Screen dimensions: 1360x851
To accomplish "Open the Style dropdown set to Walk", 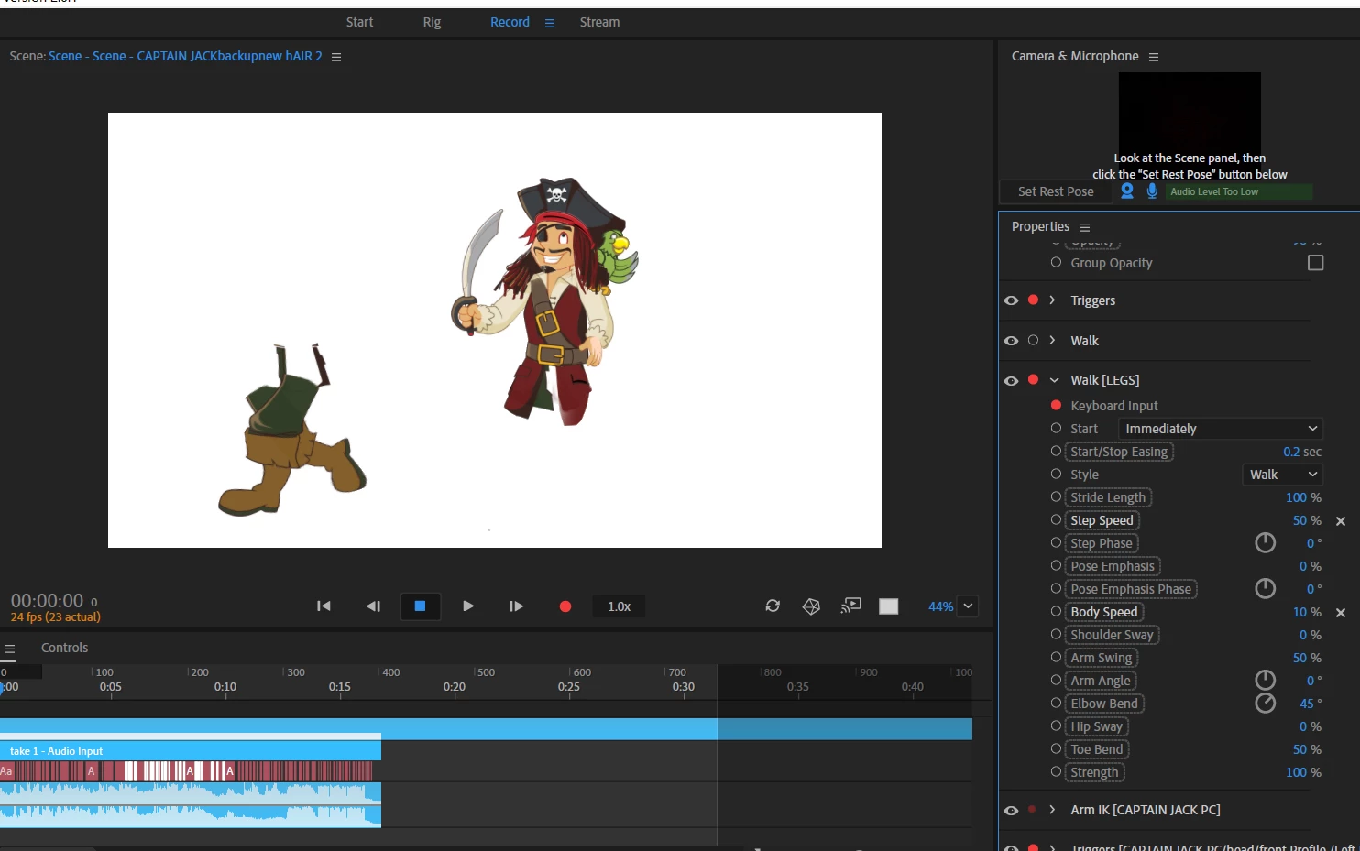I will coord(1283,475).
